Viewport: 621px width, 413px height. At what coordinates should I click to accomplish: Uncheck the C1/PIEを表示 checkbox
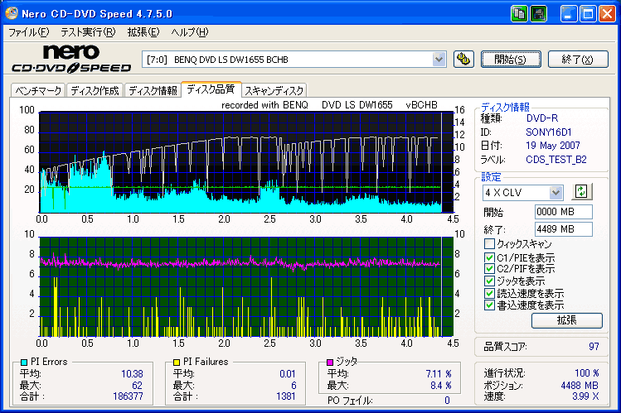click(489, 257)
